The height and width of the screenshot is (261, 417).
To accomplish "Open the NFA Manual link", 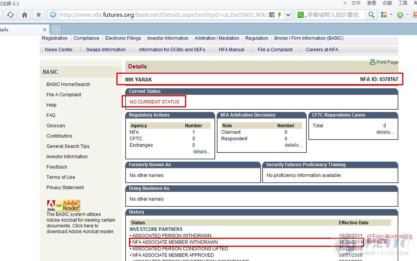I will [x=231, y=50].
